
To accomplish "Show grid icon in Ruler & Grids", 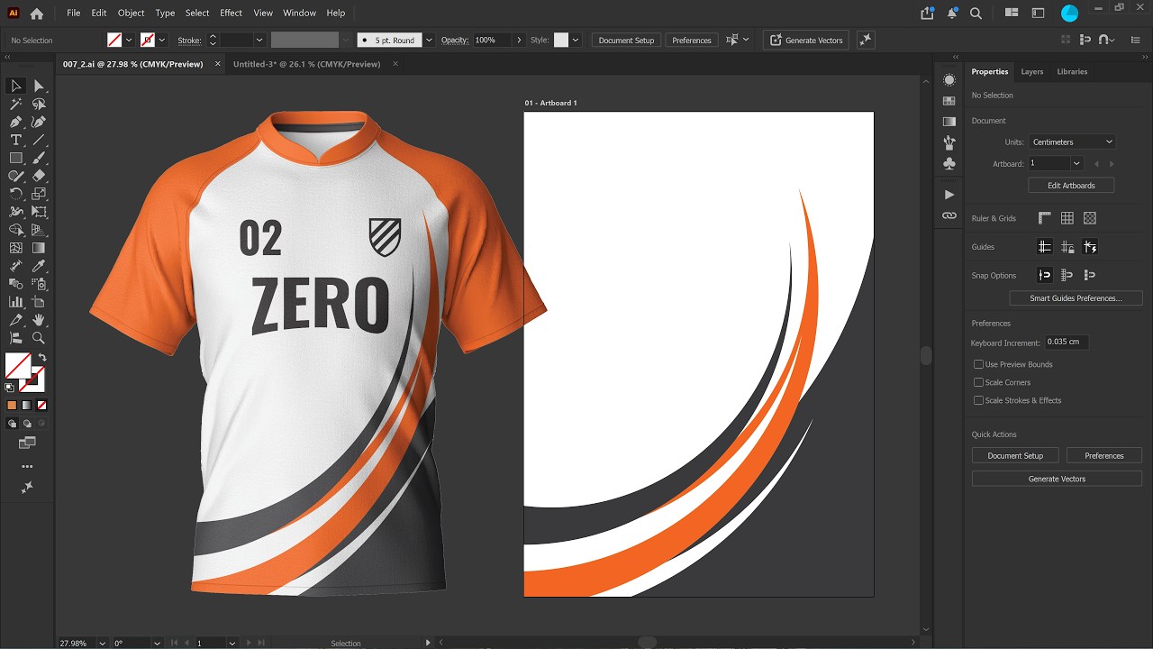I will (x=1067, y=218).
